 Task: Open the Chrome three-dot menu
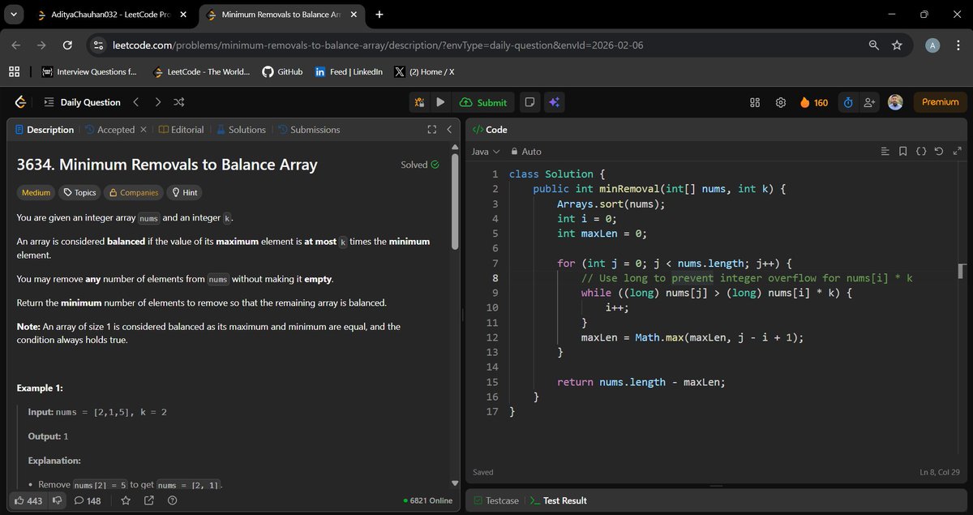pos(959,45)
